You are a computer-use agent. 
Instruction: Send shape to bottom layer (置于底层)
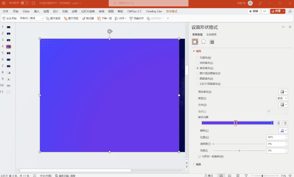(53, 18)
